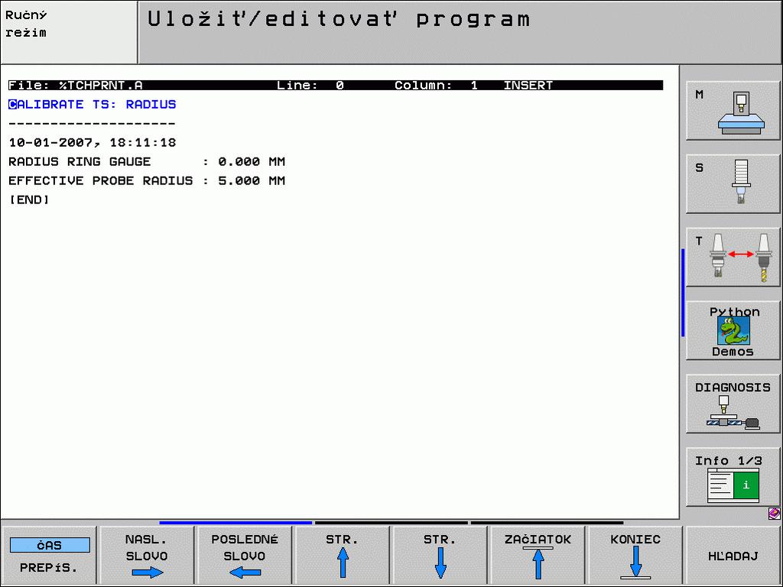Jump to next word with NASL. SLOVO
Image resolution: width=783 pixels, height=587 pixels.
pyautogui.click(x=146, y=556)
